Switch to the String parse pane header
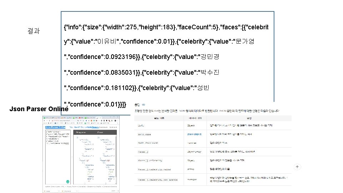 tap(81, 132)
